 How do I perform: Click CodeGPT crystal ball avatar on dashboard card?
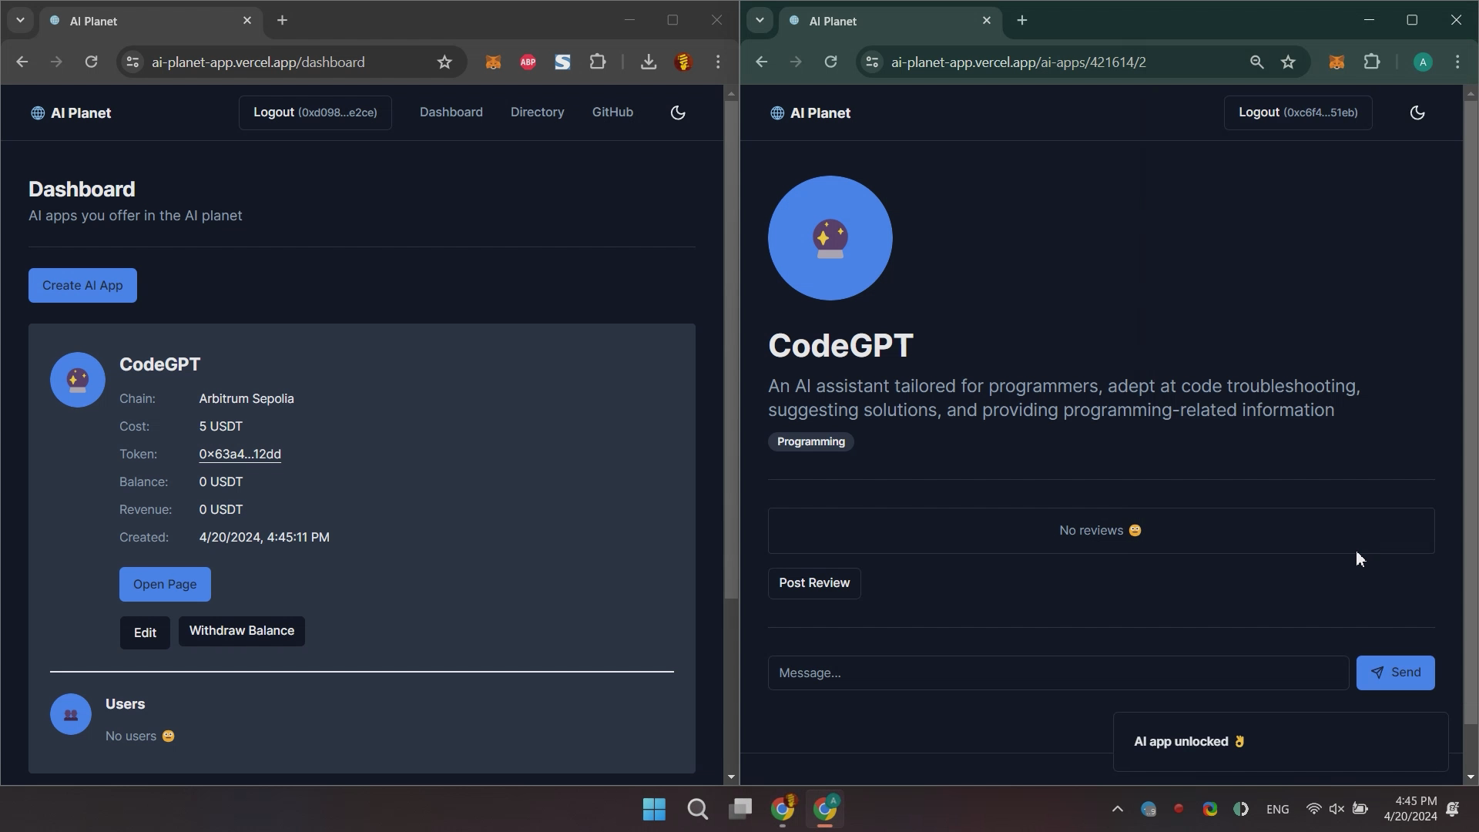[x=78, y=380]
